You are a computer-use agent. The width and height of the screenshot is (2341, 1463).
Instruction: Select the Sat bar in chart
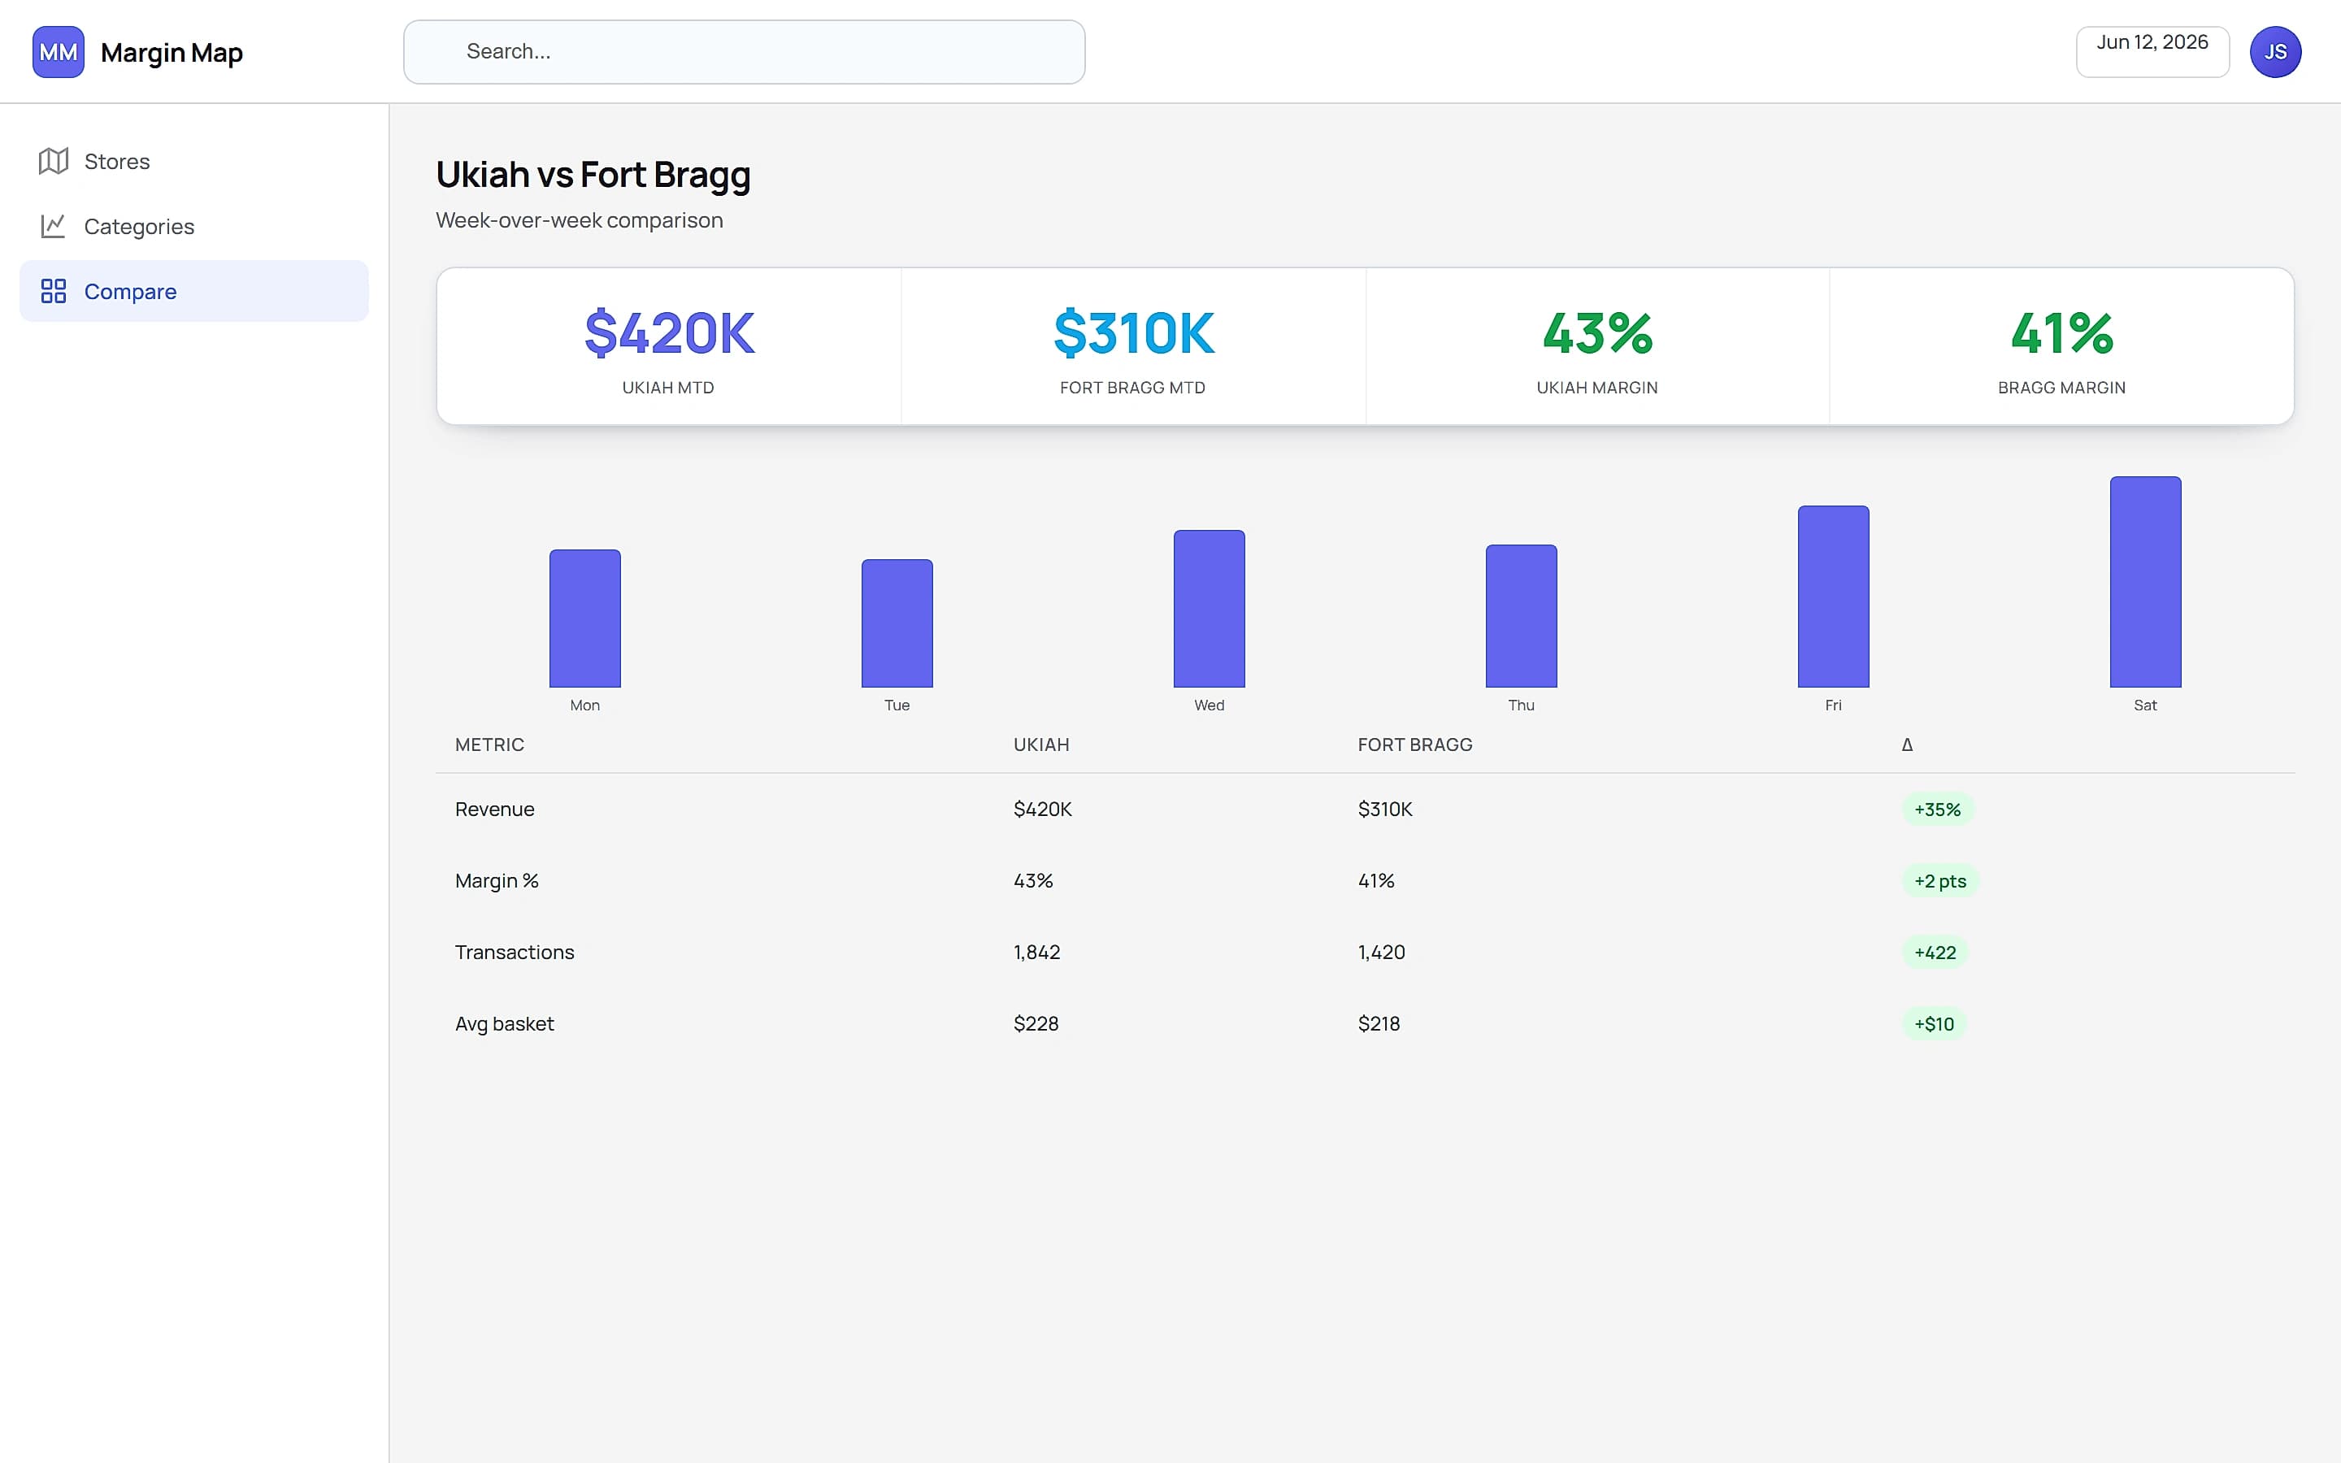(x=2146, y=581)
